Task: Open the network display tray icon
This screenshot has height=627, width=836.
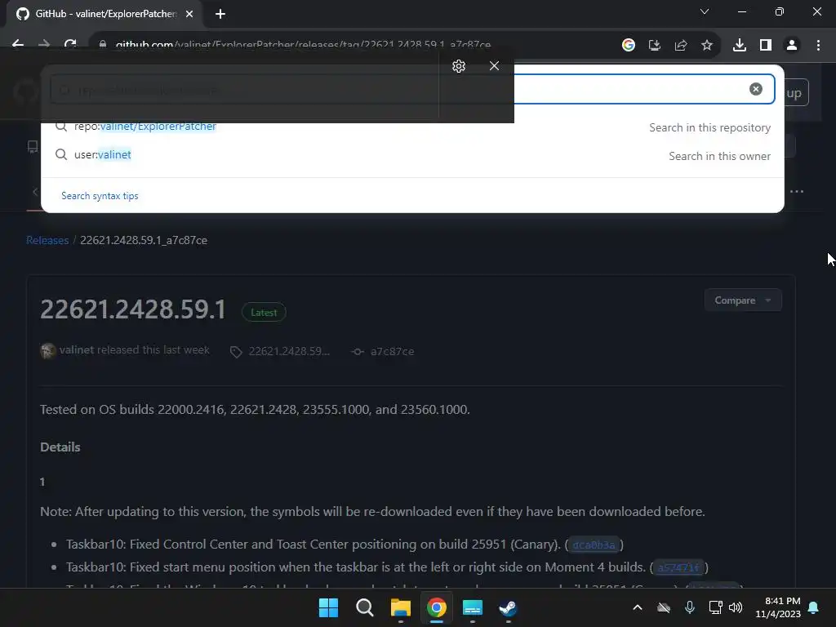Action: (715, 607)
